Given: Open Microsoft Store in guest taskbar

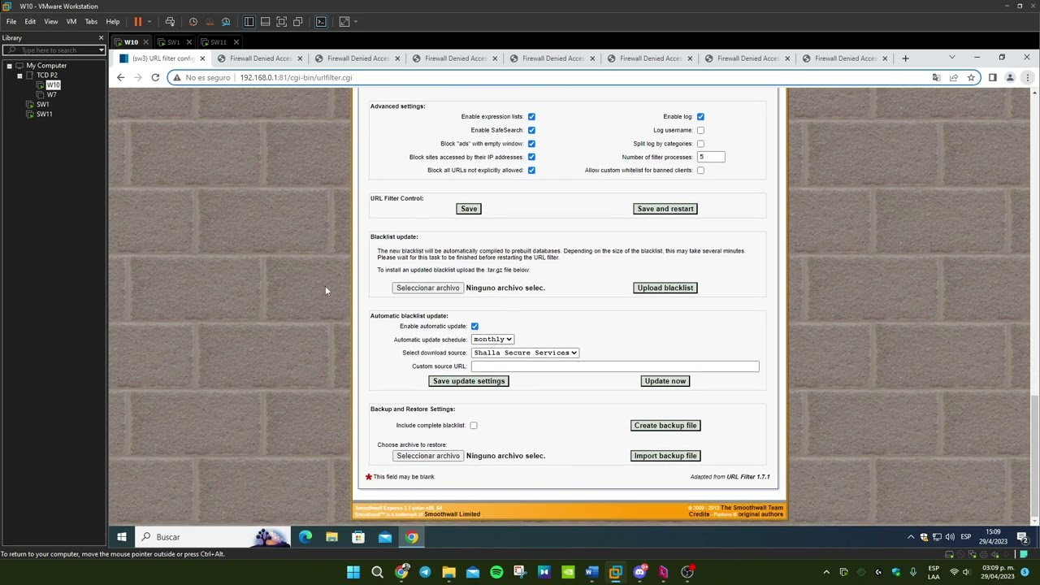Looking at the screenshot, I should [358, 537].
